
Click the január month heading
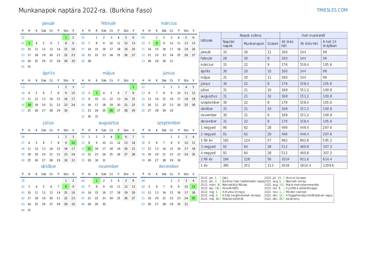pos(48,23)
